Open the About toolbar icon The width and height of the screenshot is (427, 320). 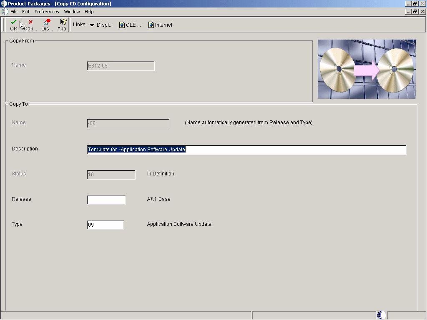(x=62, y=25)
